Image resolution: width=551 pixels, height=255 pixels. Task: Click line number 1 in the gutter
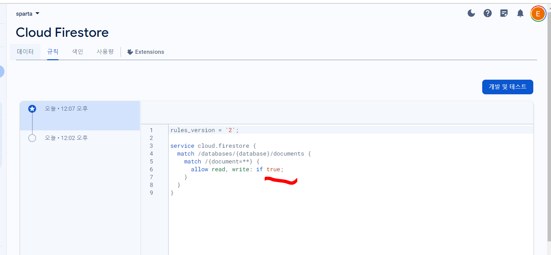tap(152, 130)
